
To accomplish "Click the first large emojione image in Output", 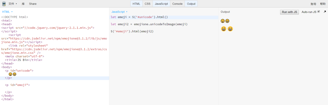I will (224, 29).
